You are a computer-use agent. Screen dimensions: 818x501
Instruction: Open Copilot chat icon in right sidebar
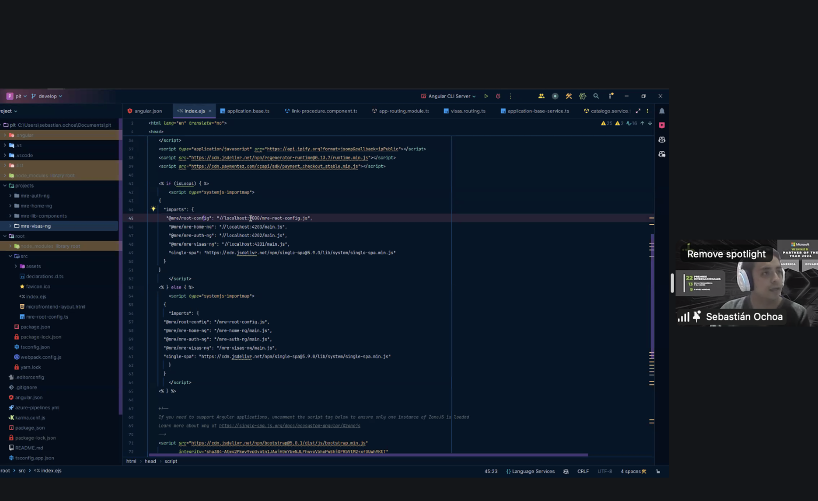point(662,154)
